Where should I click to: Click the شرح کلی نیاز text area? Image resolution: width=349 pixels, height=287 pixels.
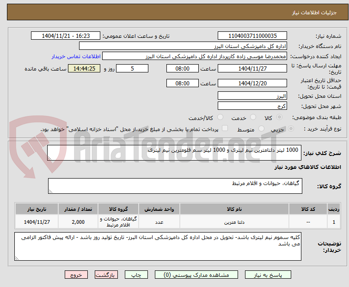click(x=174, y=153)
